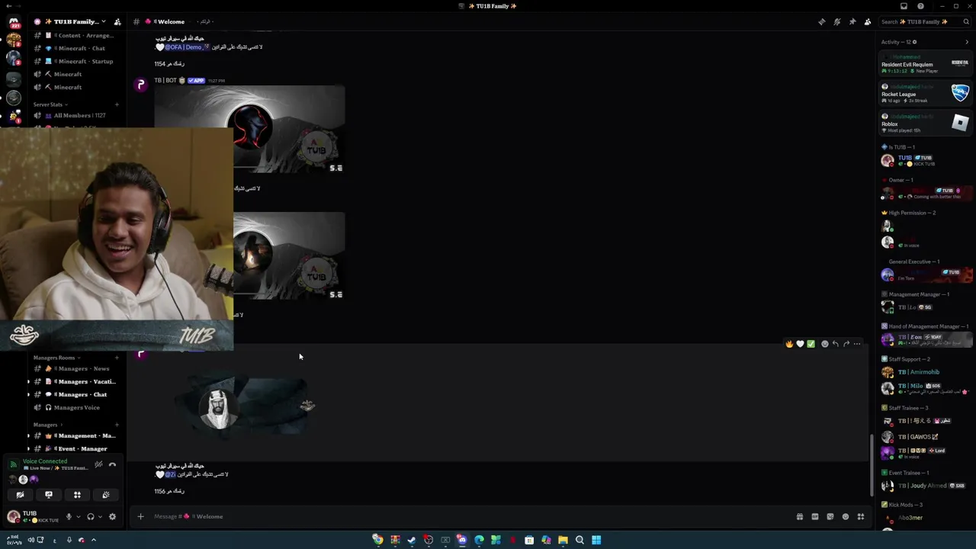The width and height of the screenshot is (976, 549).
Task: Click the invite people icon beside server name
Action: point(117,21)
